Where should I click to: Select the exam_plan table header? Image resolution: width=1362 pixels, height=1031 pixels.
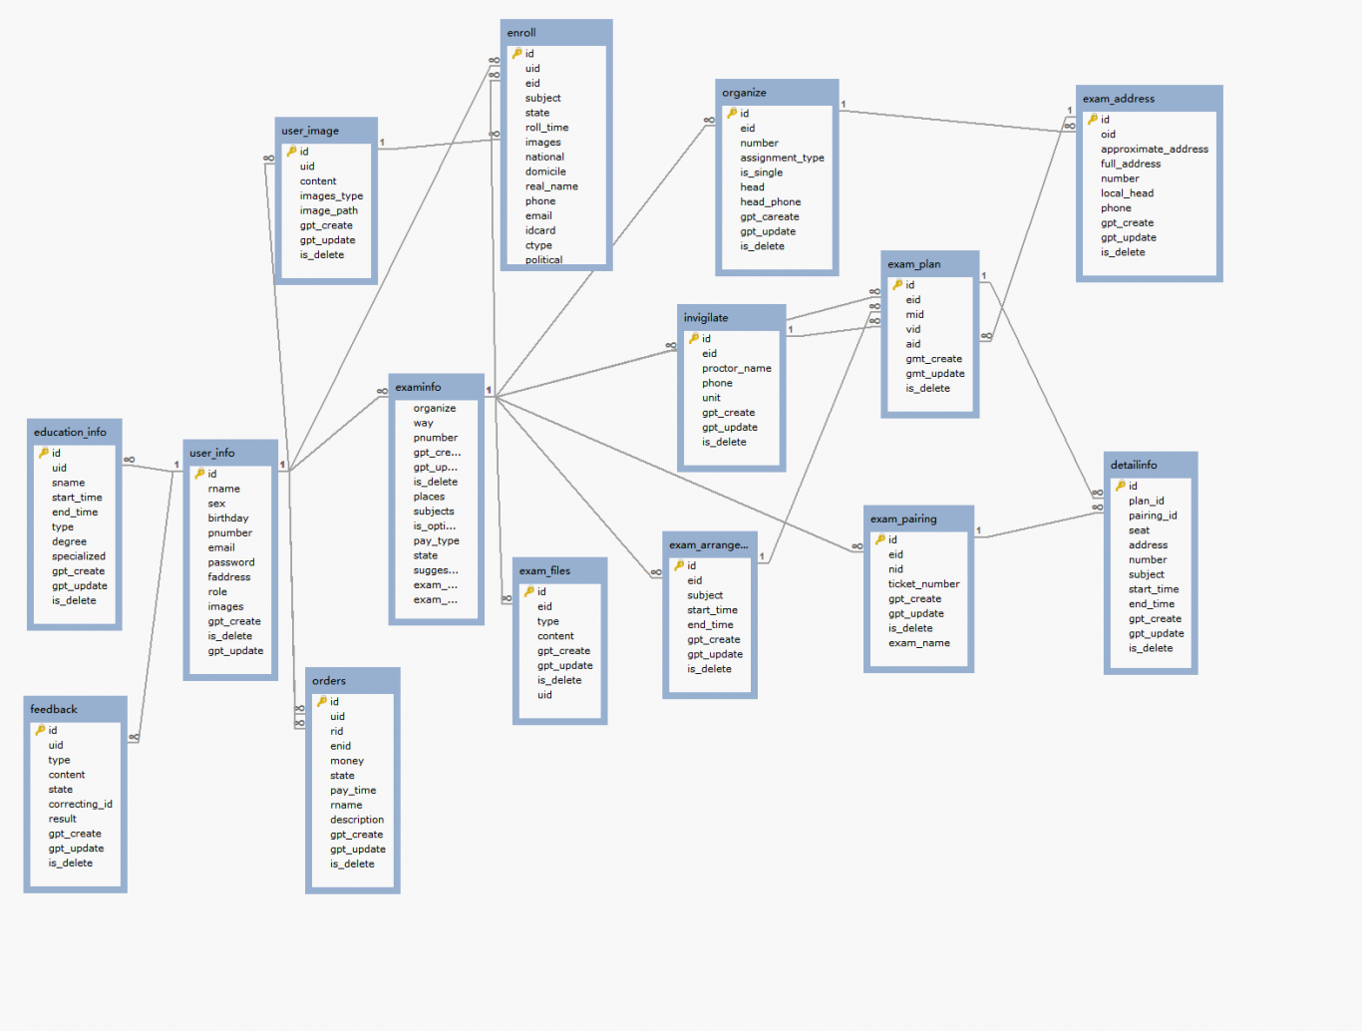[930, 264]
